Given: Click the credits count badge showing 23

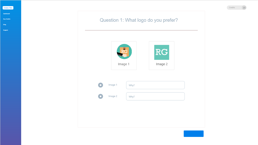Looking at the screenshot, I should 244,8.
